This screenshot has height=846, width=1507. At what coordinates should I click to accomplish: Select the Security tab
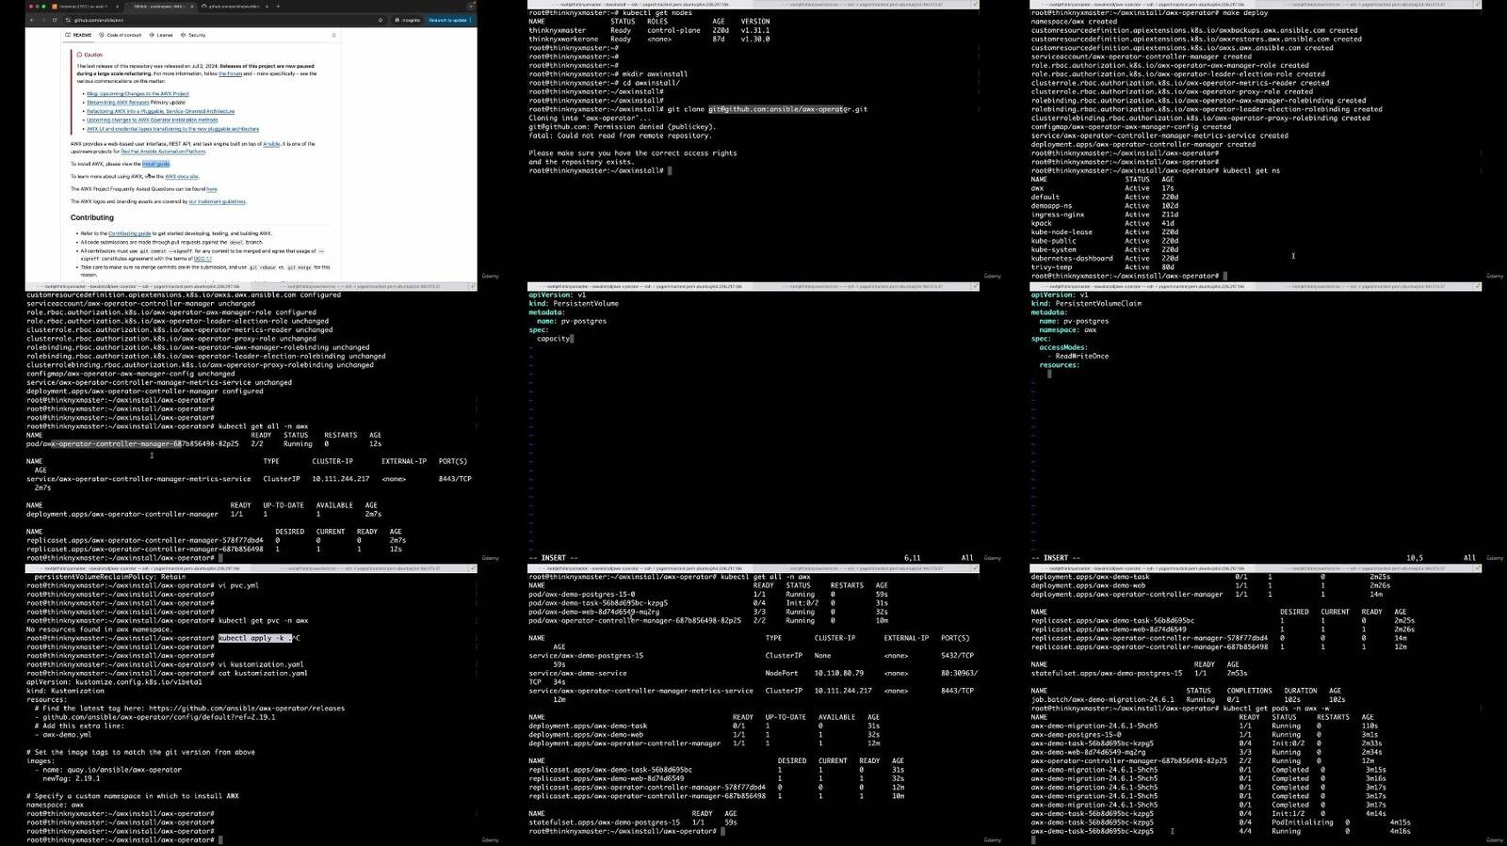tap(193, 35)
